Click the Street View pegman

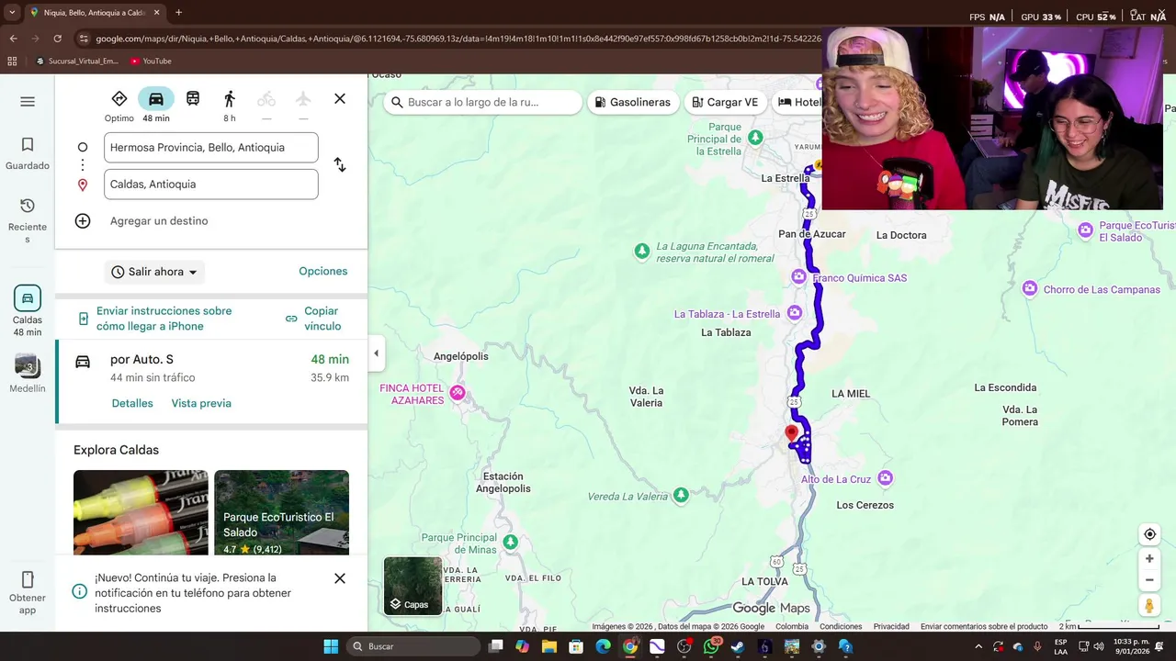click(x=1149, y=605)
